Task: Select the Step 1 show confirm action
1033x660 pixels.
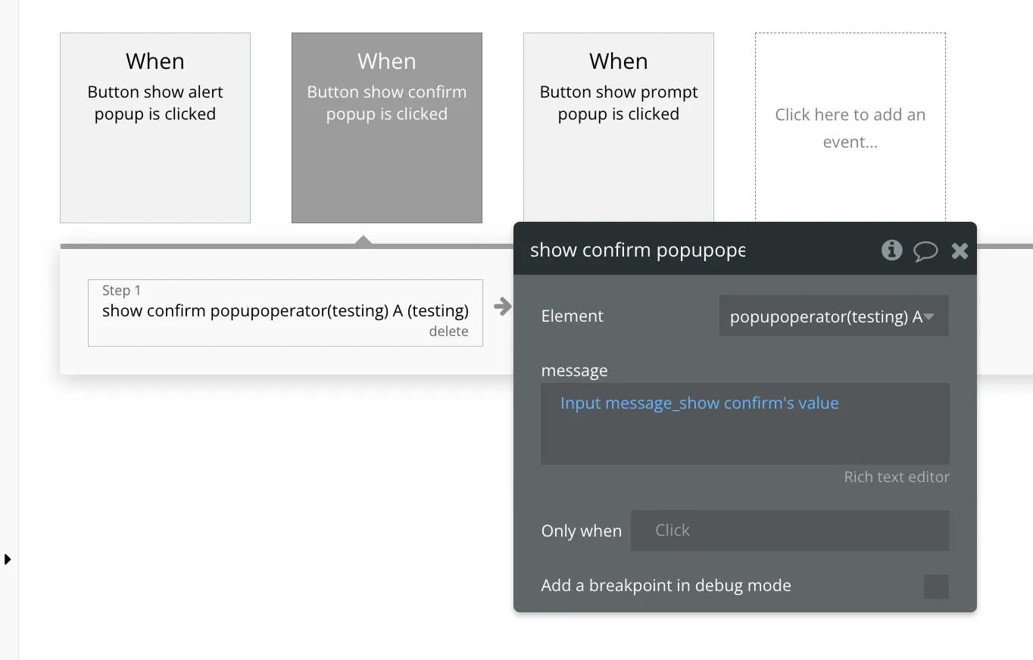Action: point(285,310)
